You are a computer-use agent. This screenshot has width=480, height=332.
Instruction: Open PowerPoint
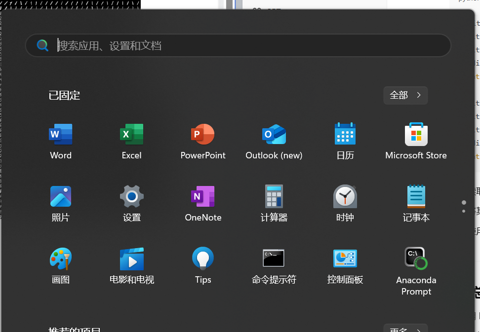(x=202, y=141)
